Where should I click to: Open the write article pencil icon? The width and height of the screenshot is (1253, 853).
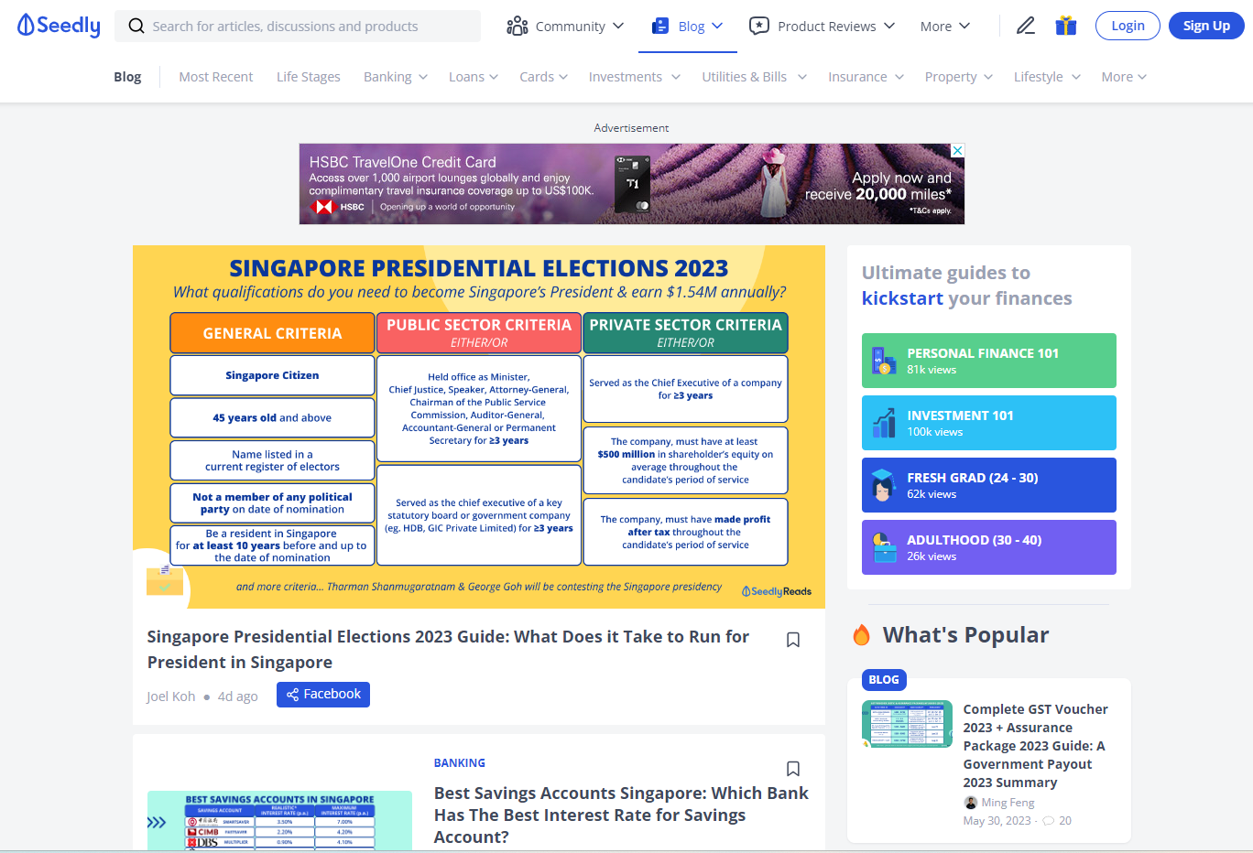click(x=1025, y=26)
